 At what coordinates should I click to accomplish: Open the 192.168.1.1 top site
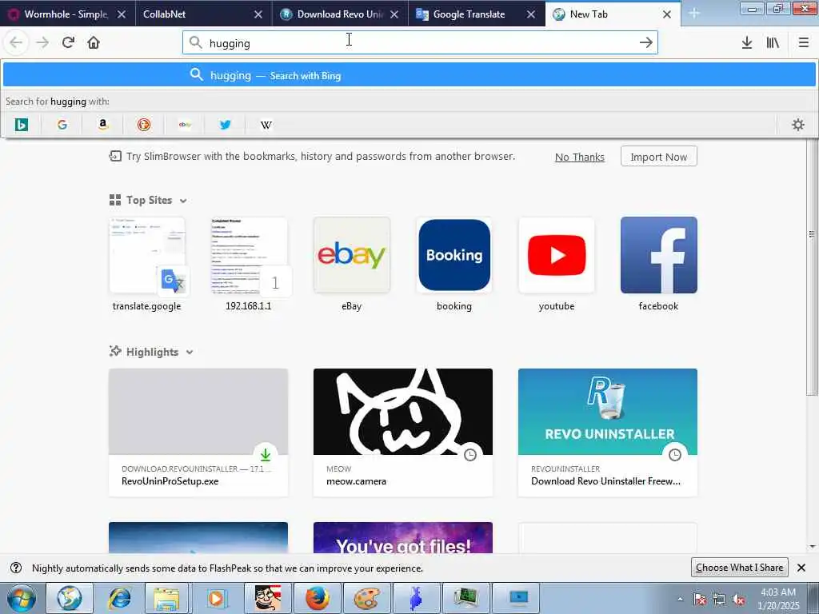coord(250,265)
